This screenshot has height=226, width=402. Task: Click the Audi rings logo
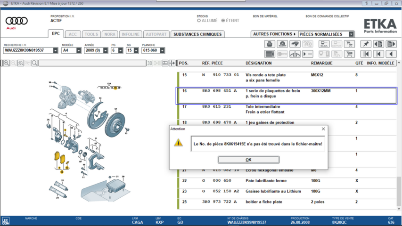pos(16,21)
